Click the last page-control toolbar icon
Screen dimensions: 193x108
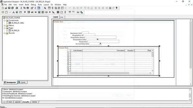pyautogui.click(x=81, y=12)
